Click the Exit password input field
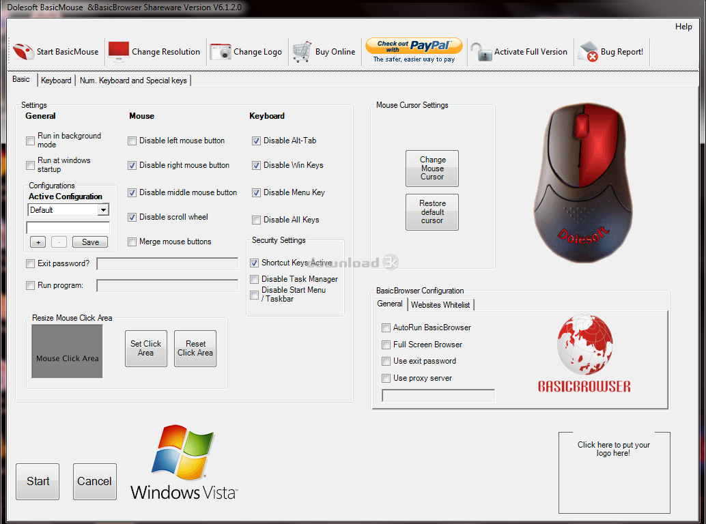Screen dimensions: 706x524 tap(167, 263)
